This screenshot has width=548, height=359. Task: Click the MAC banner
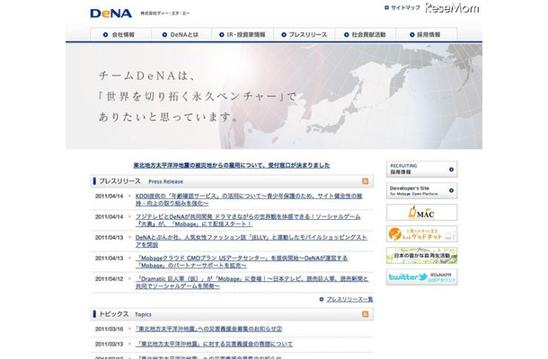[422, 213]
